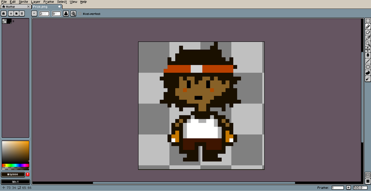Click the horizontal canvas scrollbar
Screen dimensions: 371x191
coord(194,183)
